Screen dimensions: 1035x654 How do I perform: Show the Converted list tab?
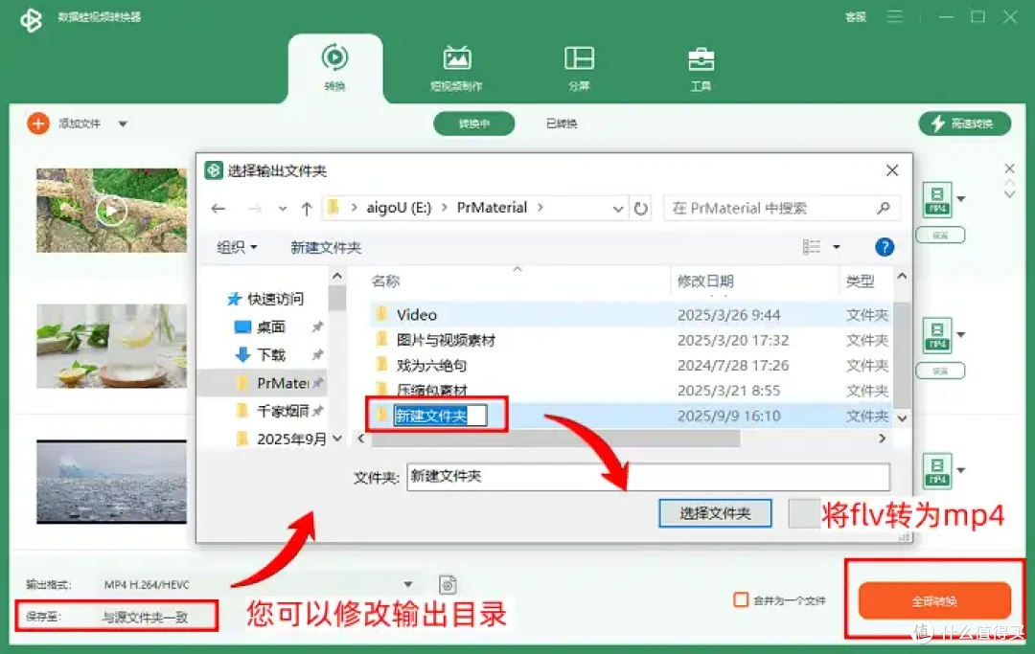[x=562, y=124]
